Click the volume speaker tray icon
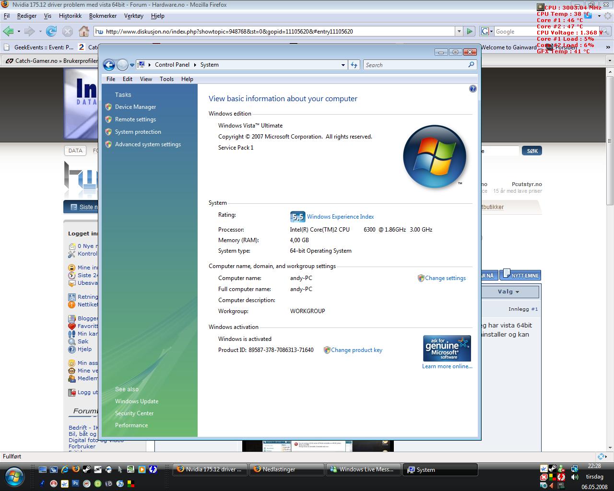Viewport: 614px width, 491px height. pyautogui.click(x=575, y=477)
